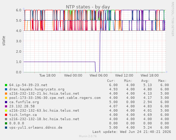Click the navy swatch for vps-yul1.orleans.ddnss.de
The width and height of the screenshot is (176, 140).
tap(6, 128)
